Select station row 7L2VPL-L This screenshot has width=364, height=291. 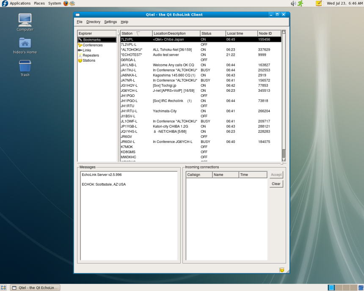[201, 44]
